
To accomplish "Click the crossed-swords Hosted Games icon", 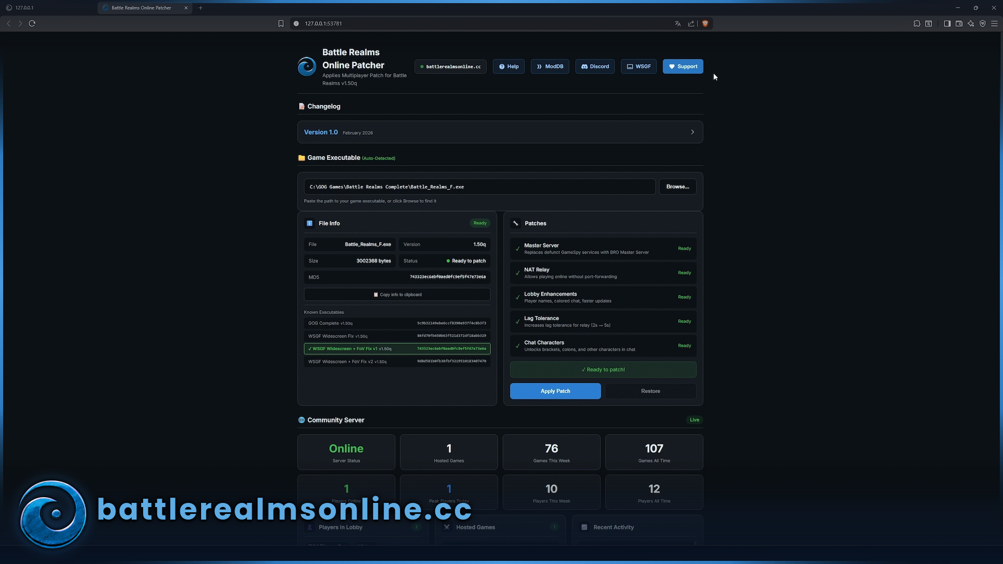I will [448, 527].
